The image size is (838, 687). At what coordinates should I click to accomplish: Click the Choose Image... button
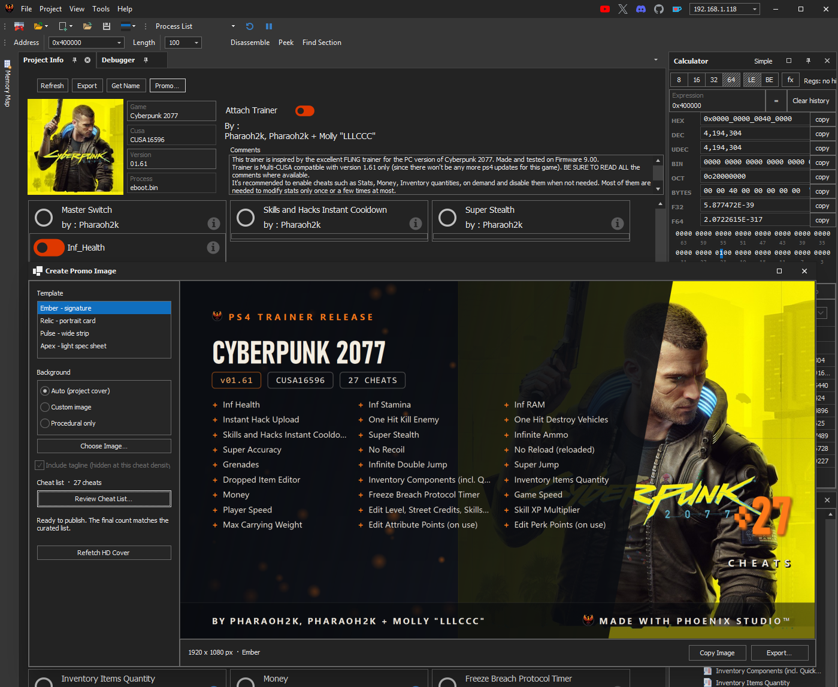click(104, 446)
